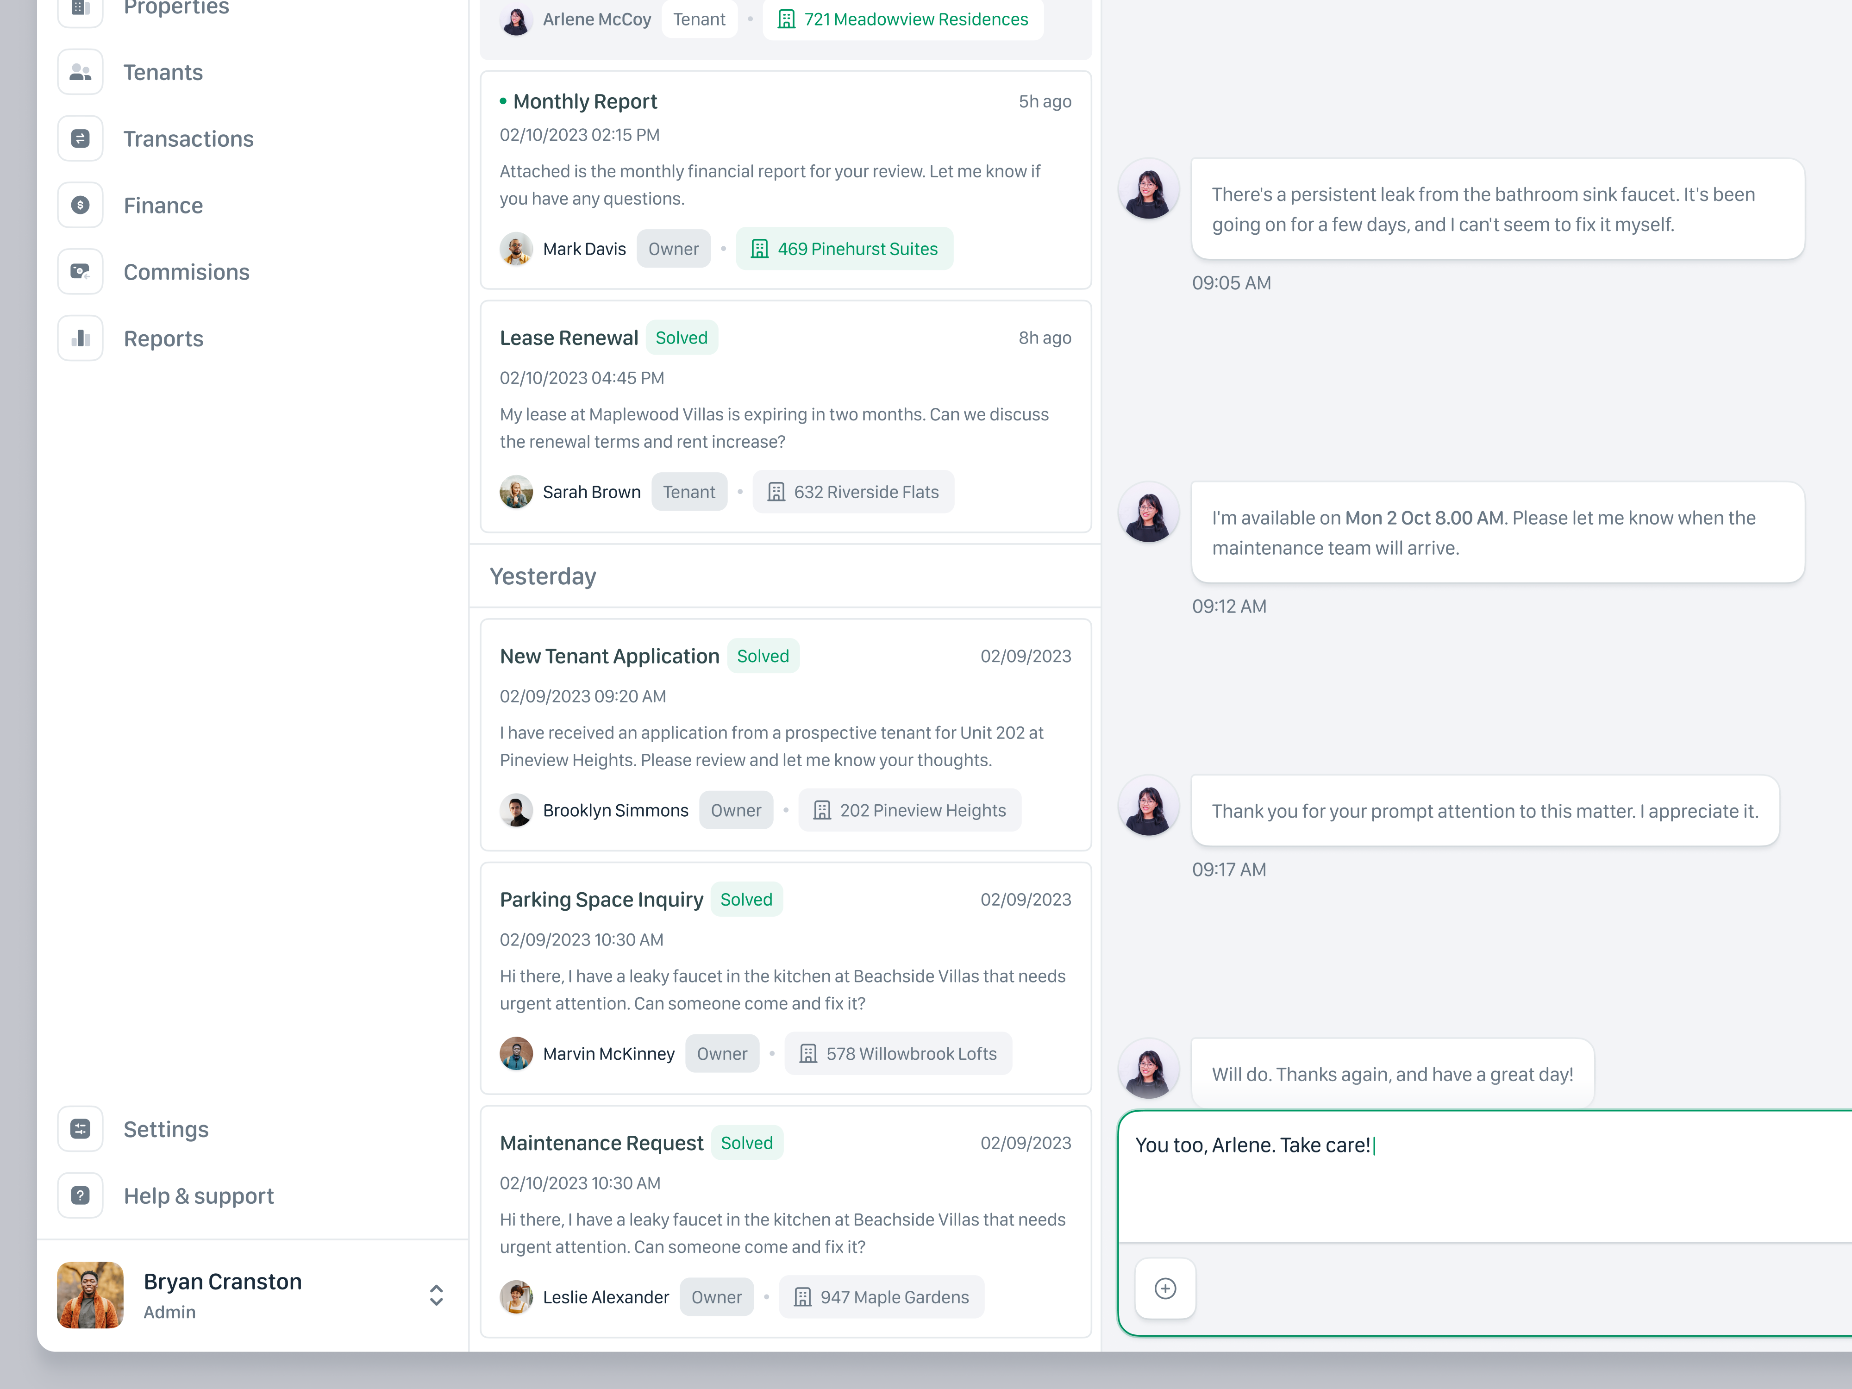Open Tenants from the sidebar icon
Image resolution: width=1852 pixels, height=1389 pixels.
pos(81,72)
